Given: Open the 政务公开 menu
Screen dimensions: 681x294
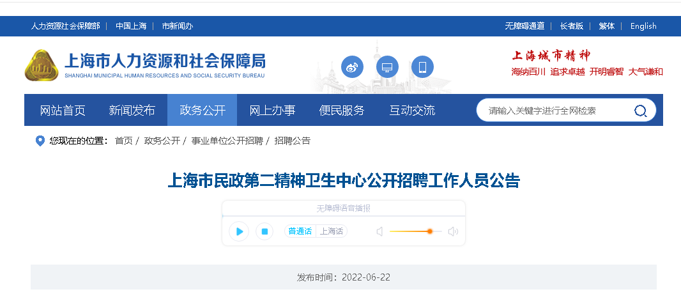Looking at the screenshot, I should (x=203, y=111).
